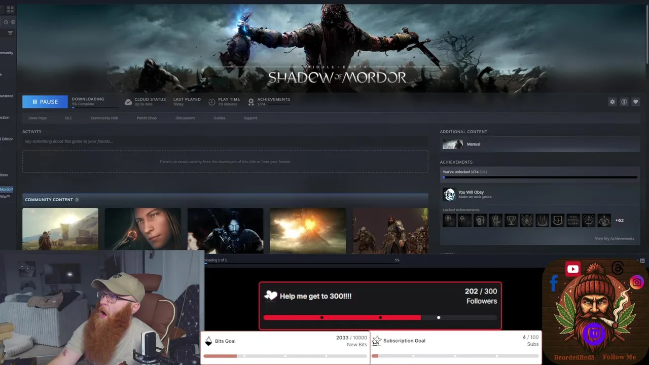
Task: Select the locked achievement rune text icon
Action: (573, 221)
